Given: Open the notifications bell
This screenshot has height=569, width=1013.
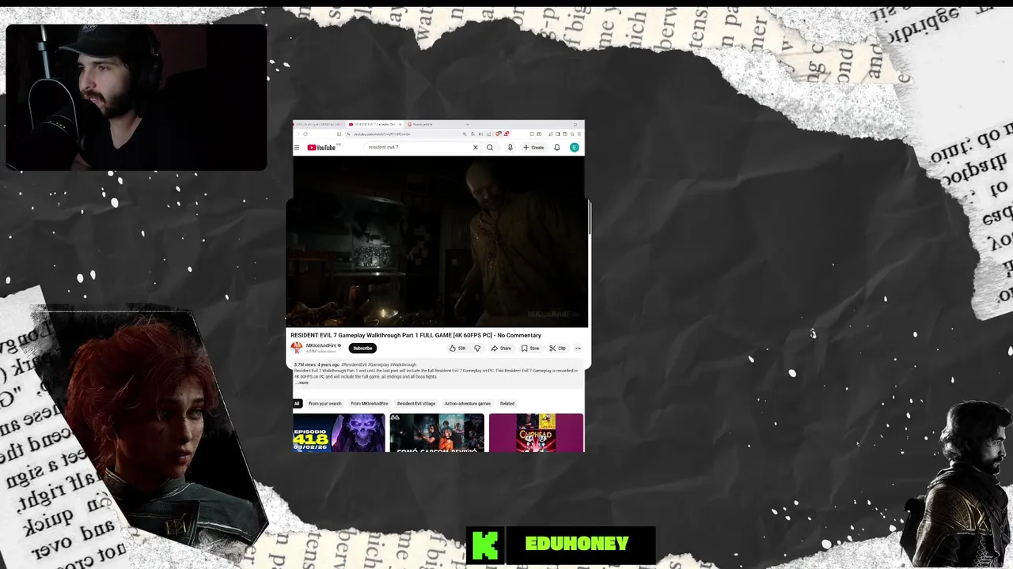Looking at the screenshot, I should tap(557, 148).
